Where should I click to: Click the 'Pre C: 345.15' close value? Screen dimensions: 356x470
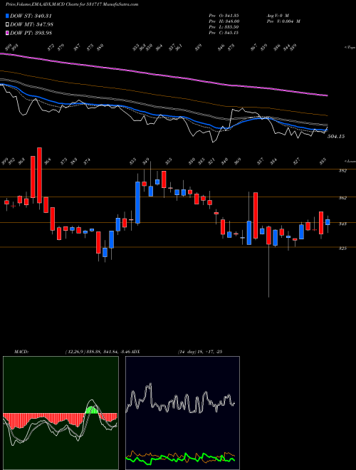pos(224,32)
